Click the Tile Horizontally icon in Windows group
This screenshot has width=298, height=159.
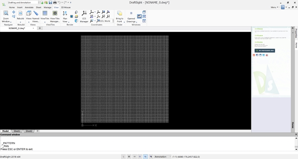point(144,17)
